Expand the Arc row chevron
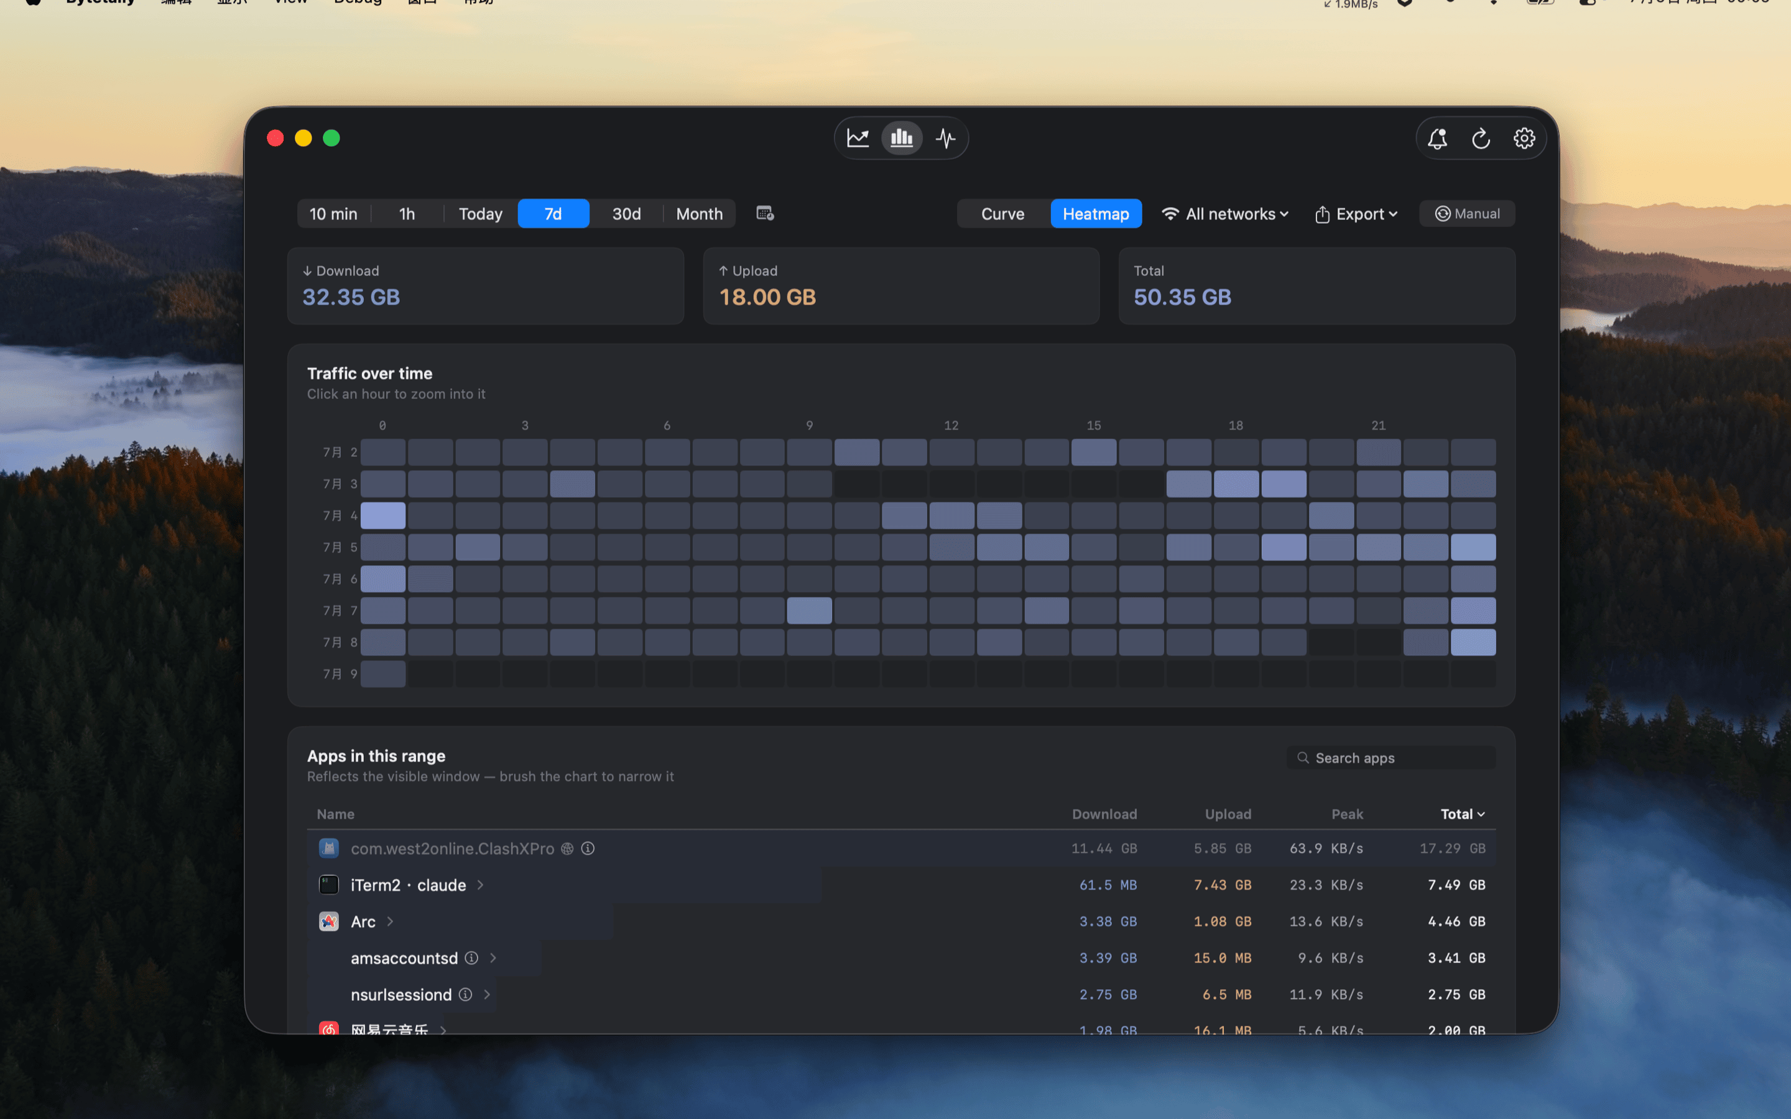 point(390,921)
